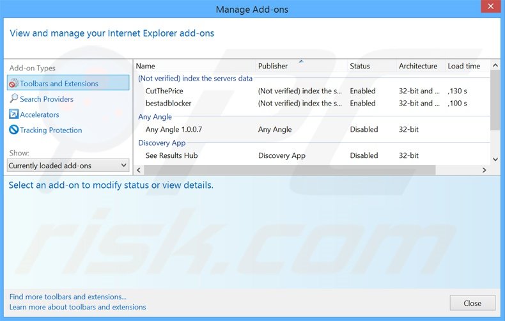Click the horizontal scroll right arrow
The image size is (505, 321).
pyautogui.click(x=484, y=170)
